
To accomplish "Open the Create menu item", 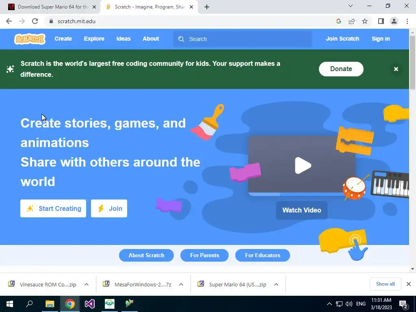I will tap(63, 39).
